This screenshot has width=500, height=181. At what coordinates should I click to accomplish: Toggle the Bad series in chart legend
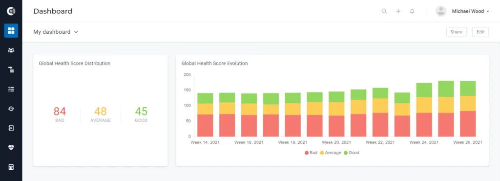click(x=311, y=153)
